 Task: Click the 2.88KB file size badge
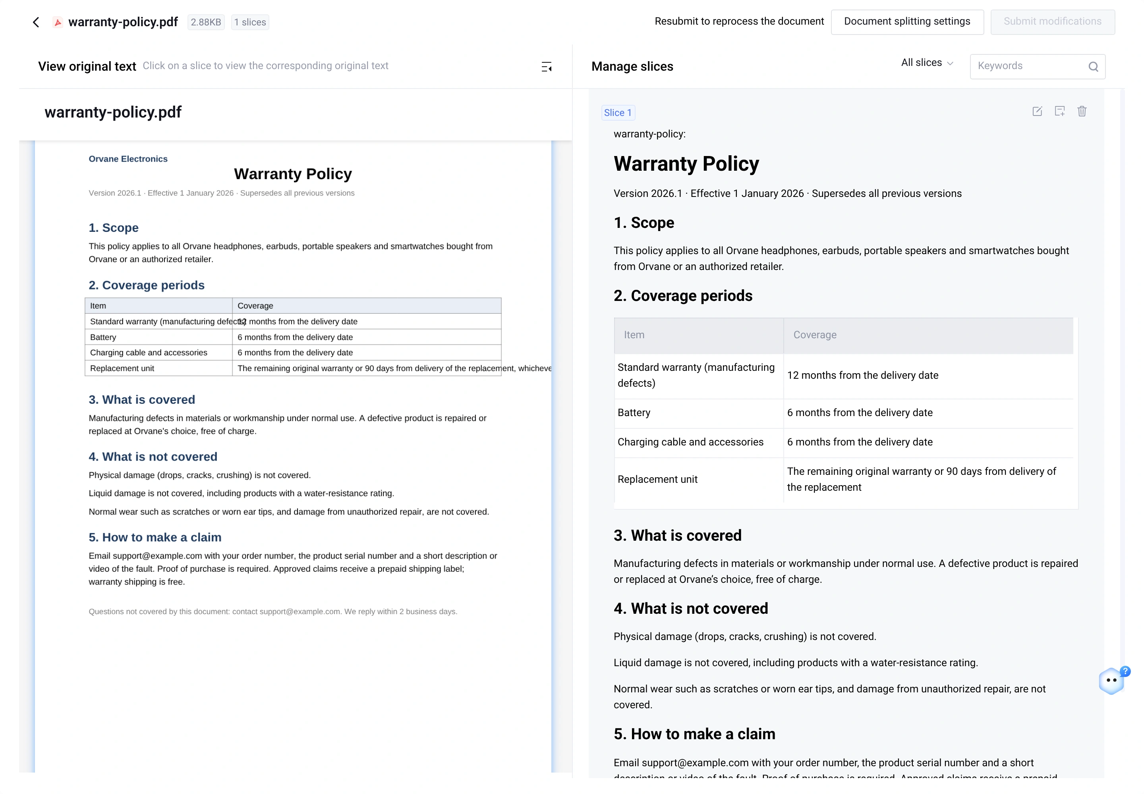pyautogui.click(x=206, y=22)
